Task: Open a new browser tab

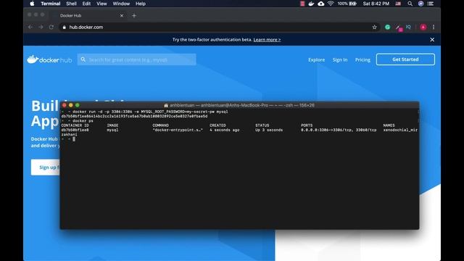Action: pos(134,15)
